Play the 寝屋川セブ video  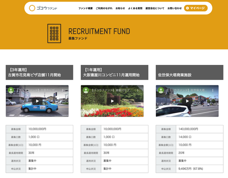pyautogui.click(x=112, y=101)
